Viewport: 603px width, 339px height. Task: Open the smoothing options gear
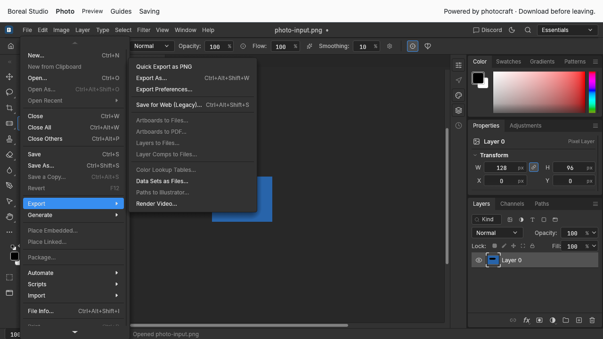coord(390,46)
